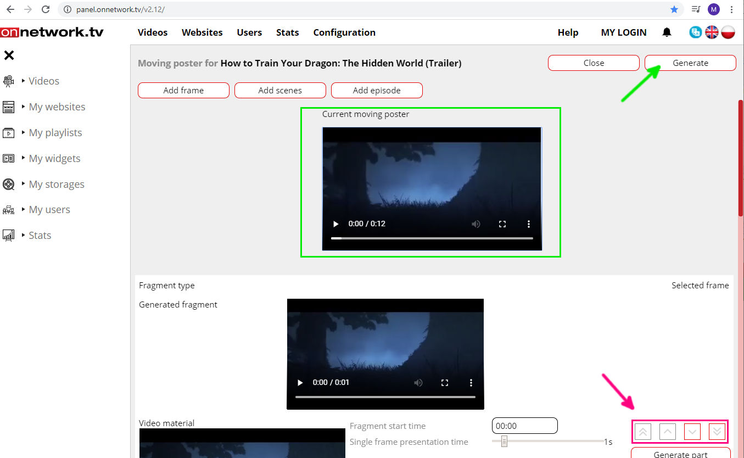Bookmark page with browser star icon
The height and width of the screenshot is (458, 744).
click(x=674, y=9)
